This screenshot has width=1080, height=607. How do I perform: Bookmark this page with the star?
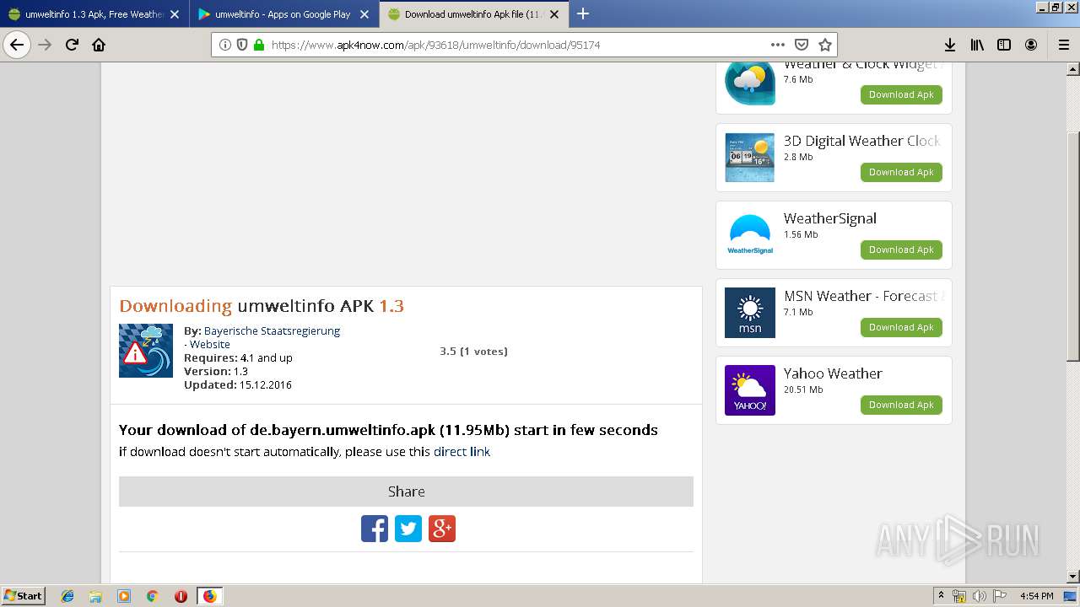(x=825, y=45)
